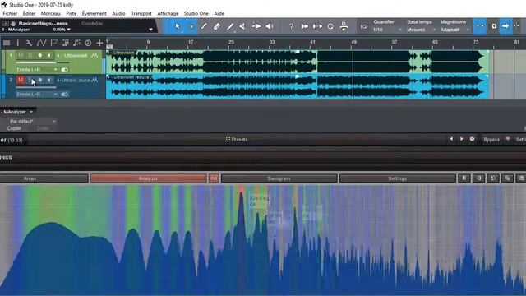Toggle red Fill button beside Analyzer
Screen dimensions: 526x296
point(214,178)
